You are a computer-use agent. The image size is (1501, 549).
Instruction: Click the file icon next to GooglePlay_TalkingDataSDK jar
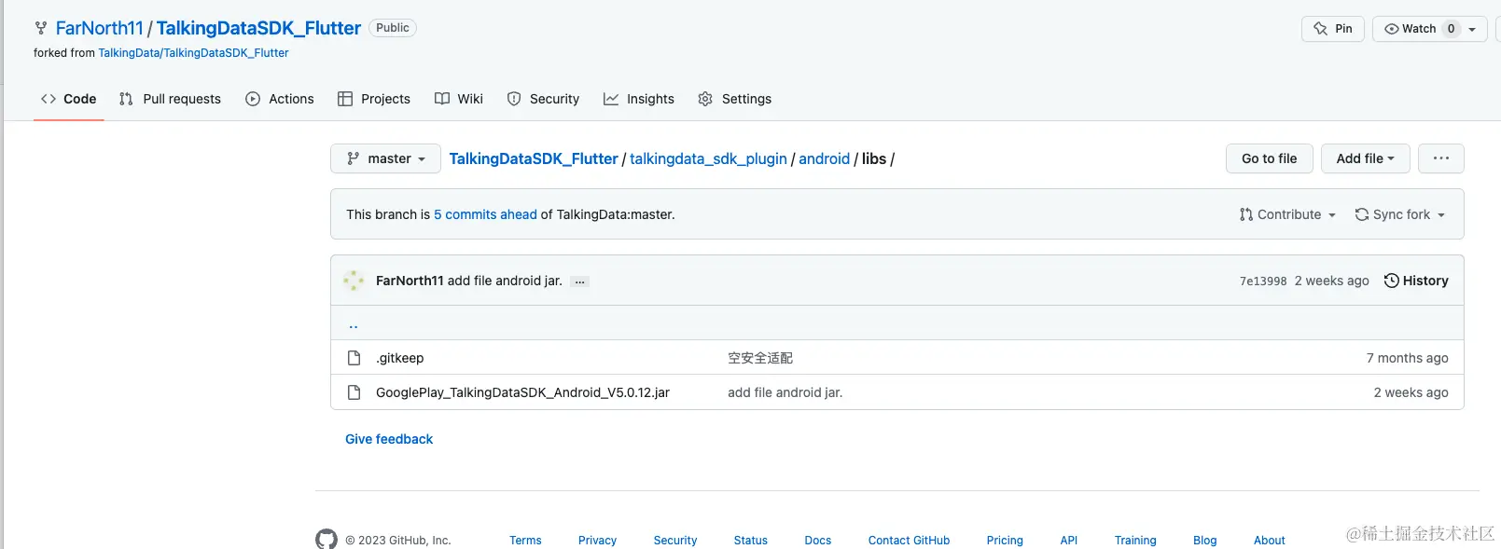(354, 392)
